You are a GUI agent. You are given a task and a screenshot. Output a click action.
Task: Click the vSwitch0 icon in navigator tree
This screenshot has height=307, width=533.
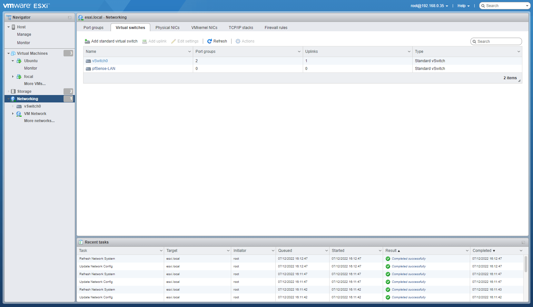click(19, 106)
